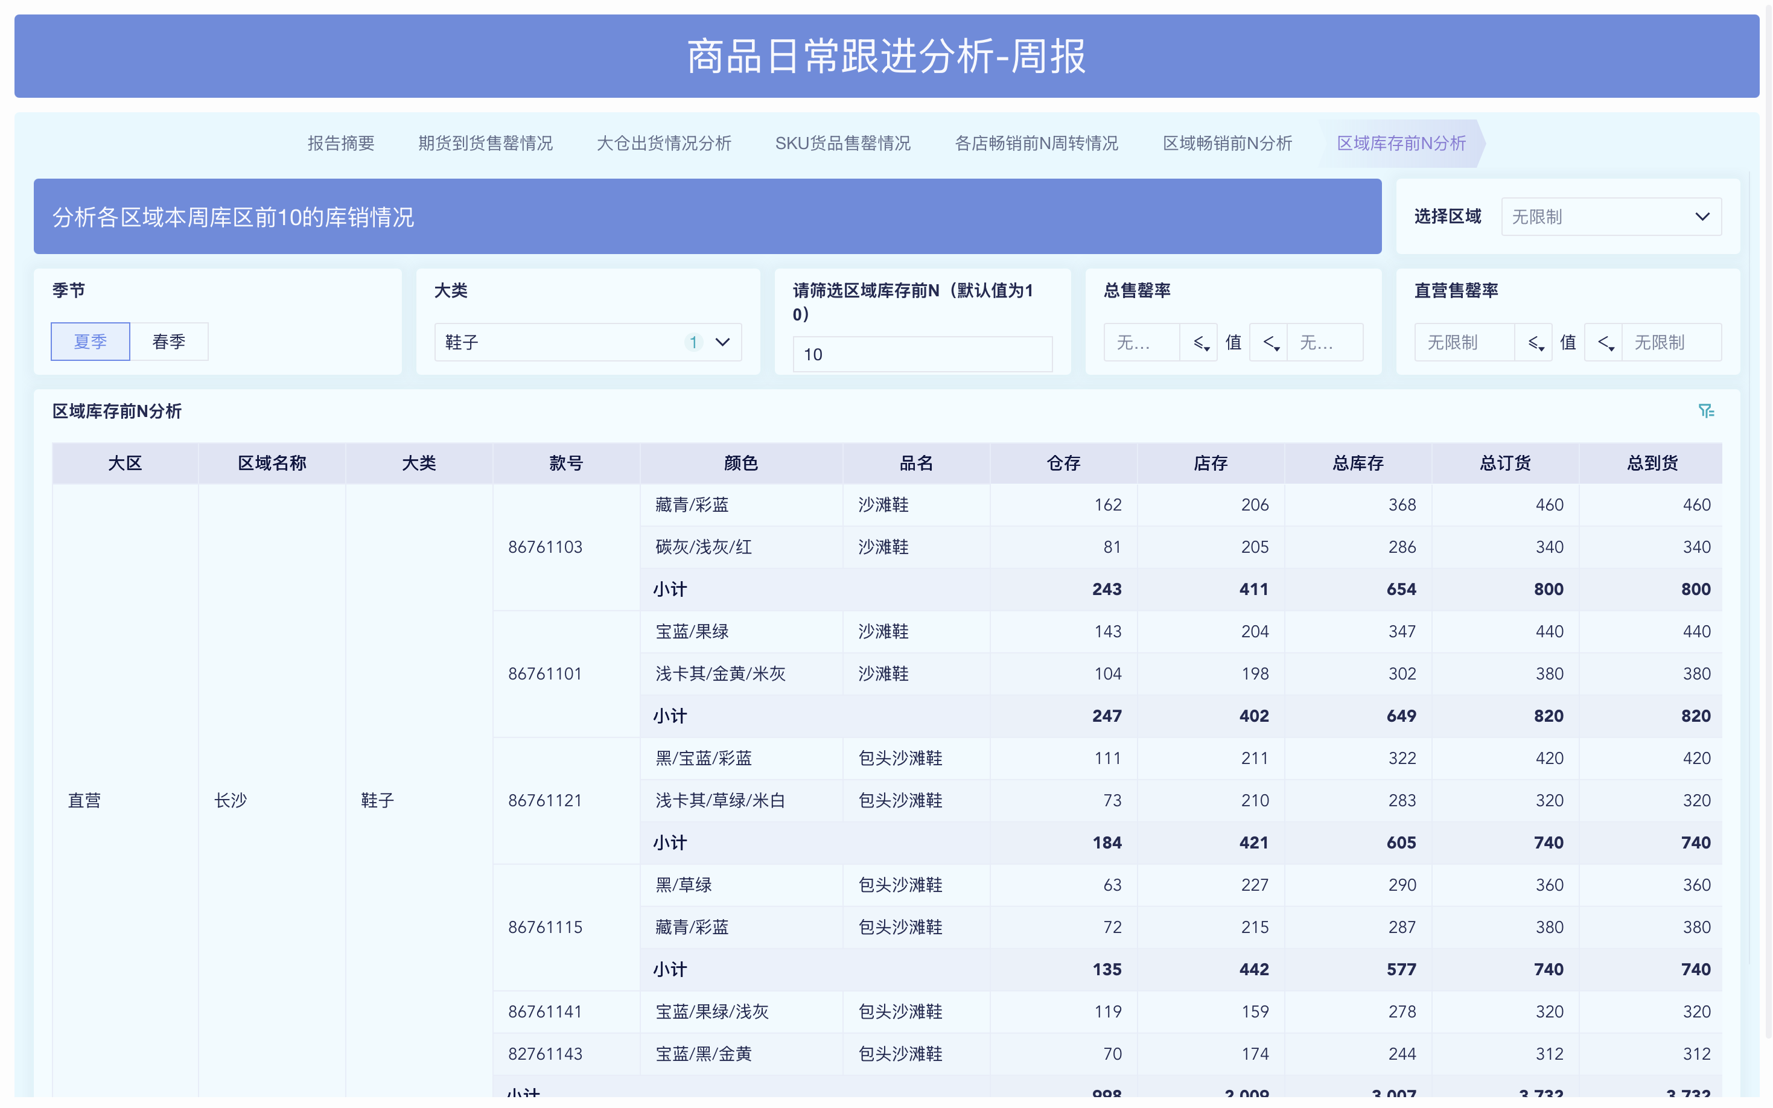Open the ≤ operator dropdown under 直营售罄率
The image size is (1773, 1108).
pos(1533,342)
